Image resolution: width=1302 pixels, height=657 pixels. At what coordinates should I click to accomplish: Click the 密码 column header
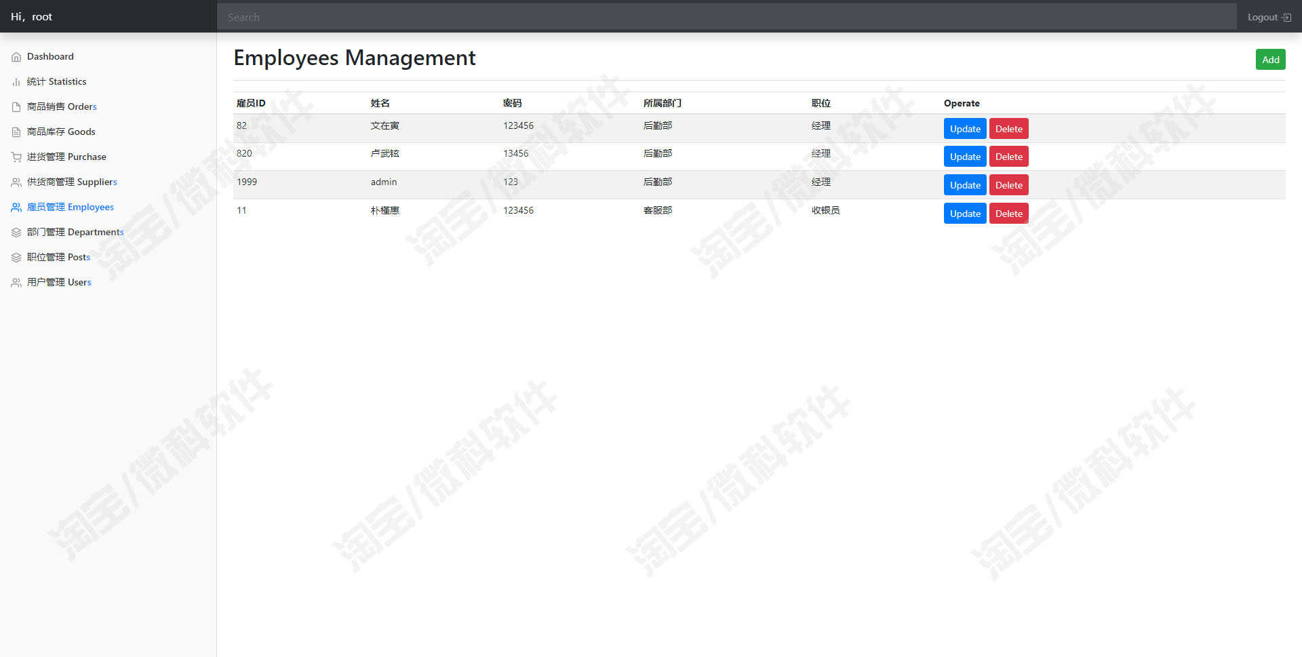512,104
